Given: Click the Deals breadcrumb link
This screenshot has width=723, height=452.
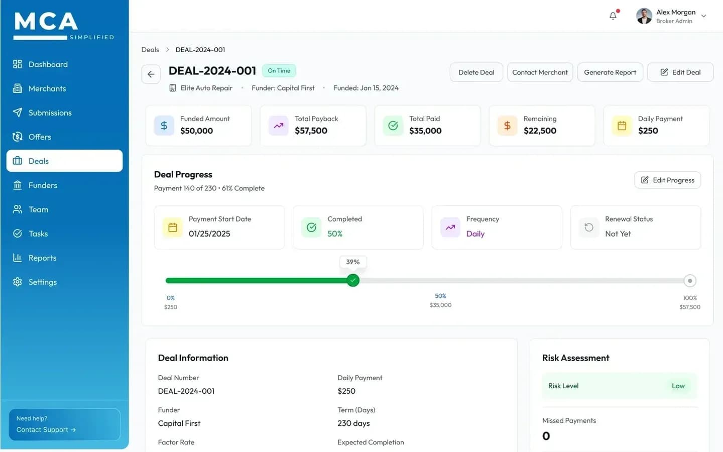Looking at the screenshot, I should click(x=150, y=50).
